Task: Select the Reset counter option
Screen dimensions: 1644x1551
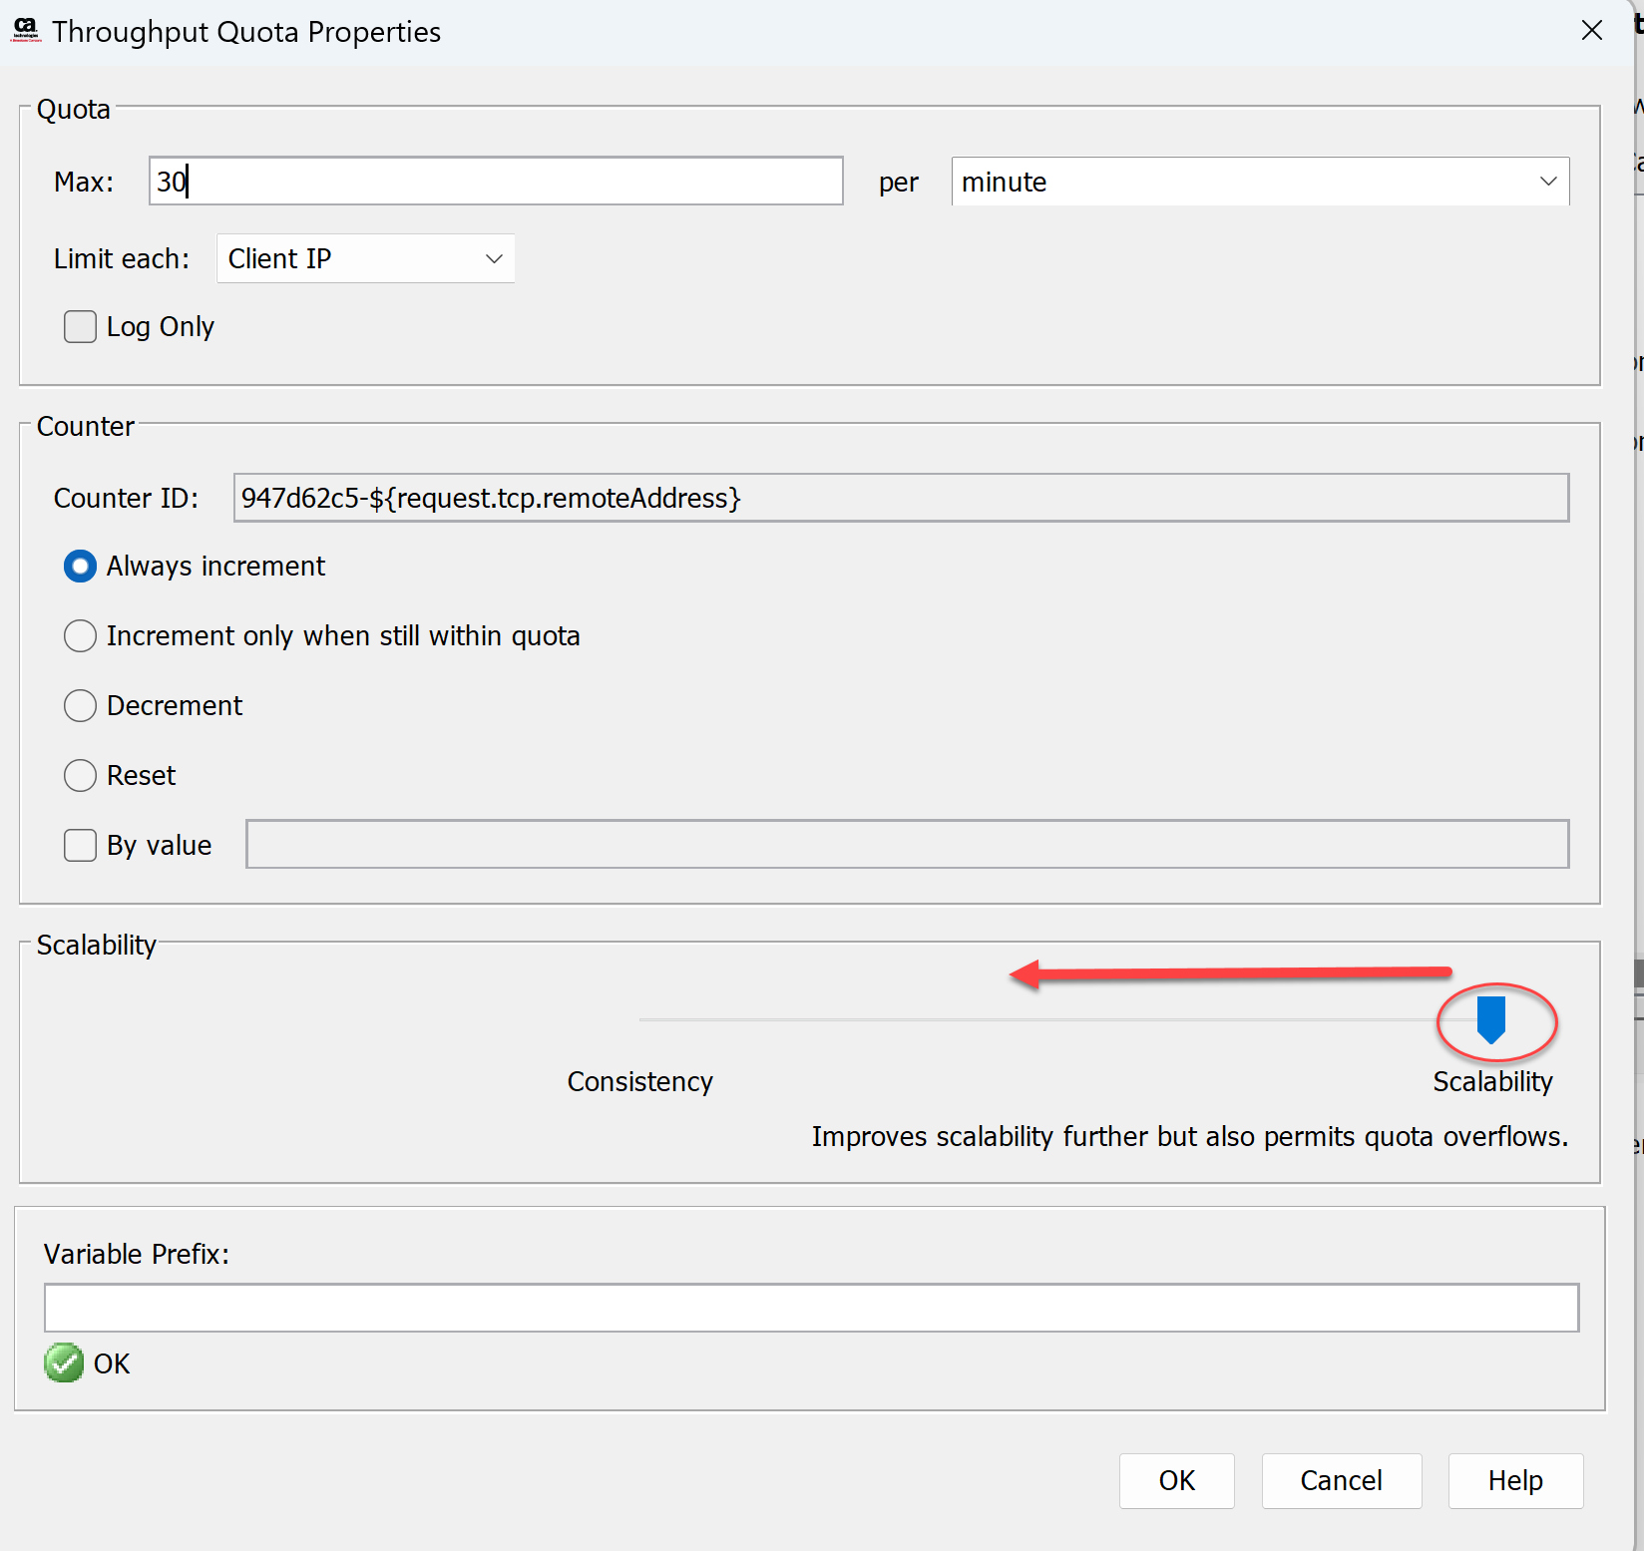Action: (x=81, y=776)
